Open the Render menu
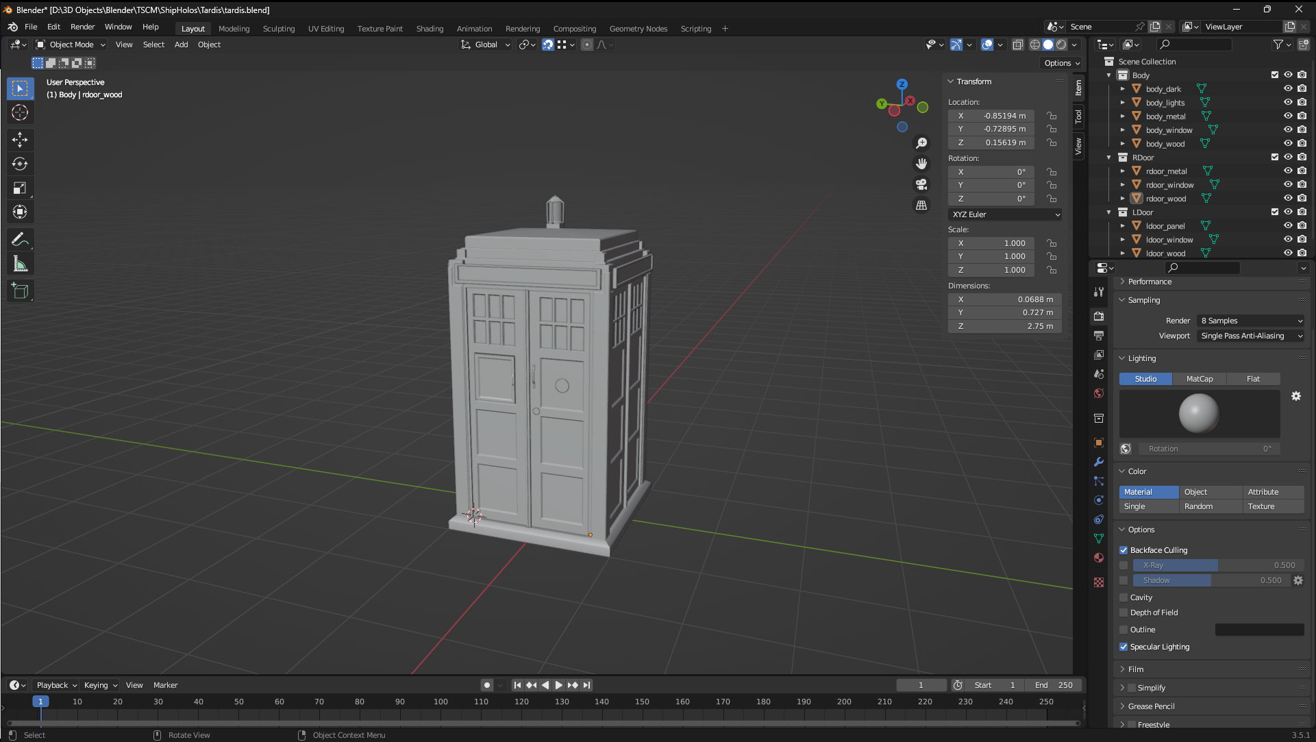This screenshot has height=742, width=1316. pos(82,27)
